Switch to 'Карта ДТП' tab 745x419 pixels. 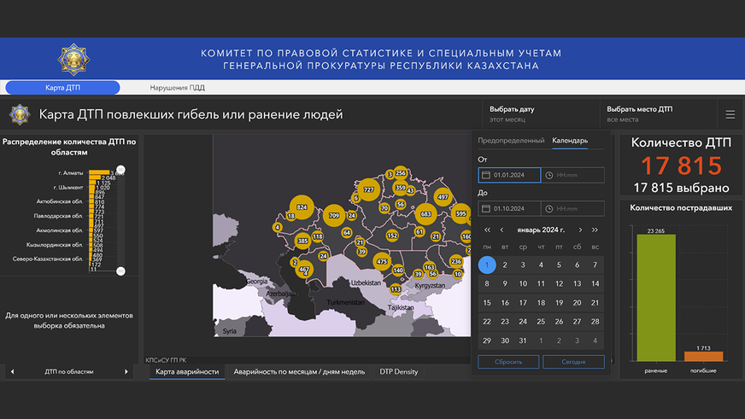(62, 87)
